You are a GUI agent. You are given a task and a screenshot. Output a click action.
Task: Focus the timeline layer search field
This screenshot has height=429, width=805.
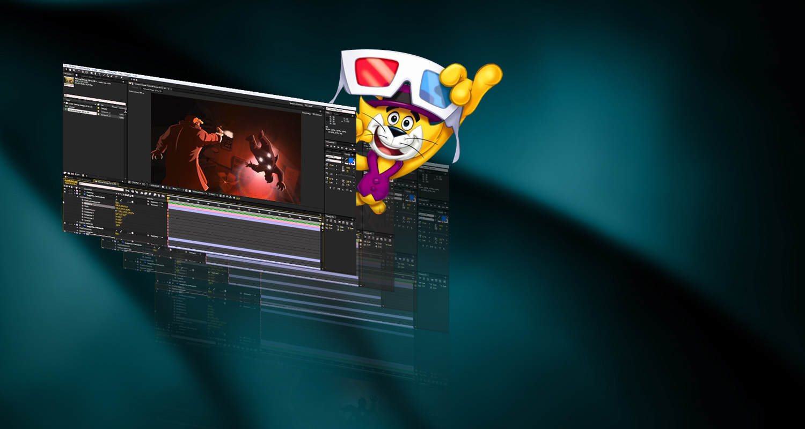click(101, 187)
